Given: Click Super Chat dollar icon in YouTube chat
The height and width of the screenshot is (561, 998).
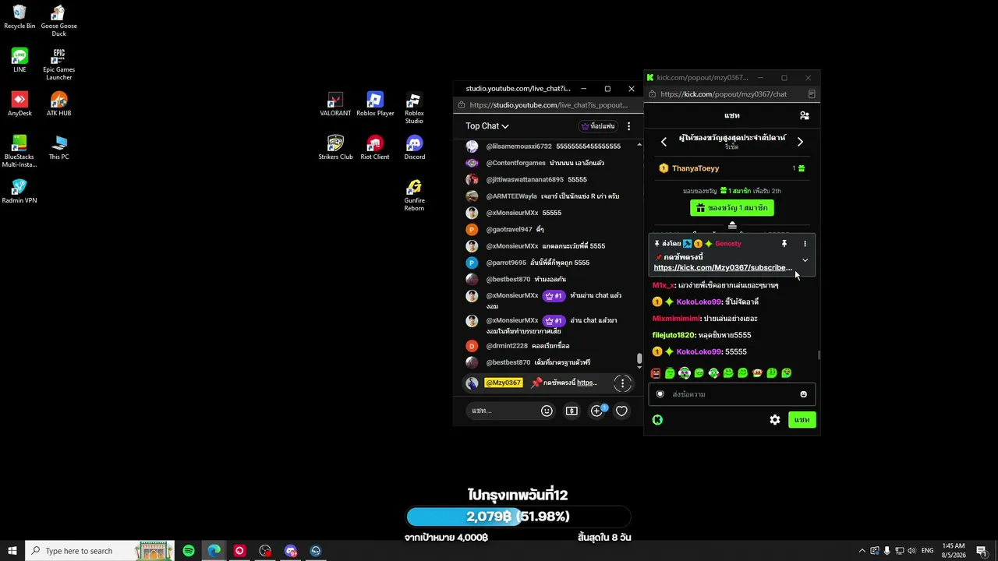Looking at the screenshot, I should click(x=572, y=411).
